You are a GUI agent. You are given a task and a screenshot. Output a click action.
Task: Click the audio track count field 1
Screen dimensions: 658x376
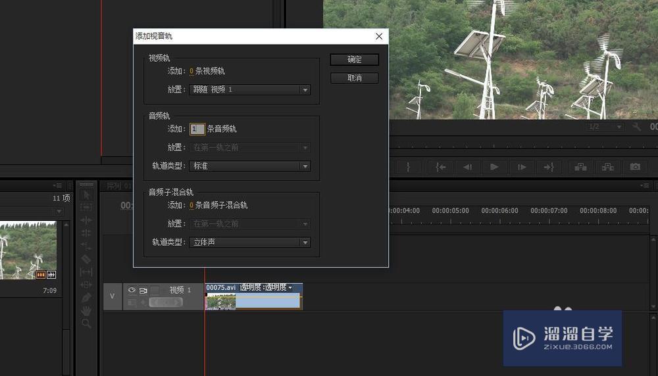click(197, 129)
